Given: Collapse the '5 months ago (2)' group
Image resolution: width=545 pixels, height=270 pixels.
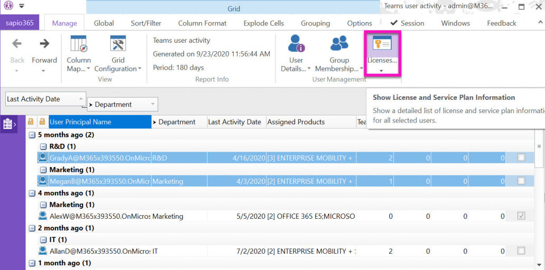Looking at the screenshot, I should (x=32, y=135).
